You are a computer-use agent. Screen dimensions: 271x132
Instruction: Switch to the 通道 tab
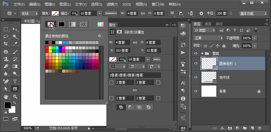point(208,24)
